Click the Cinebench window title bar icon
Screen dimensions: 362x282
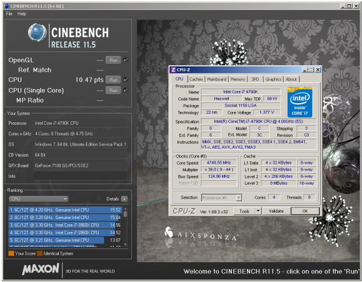click(7, 6)
